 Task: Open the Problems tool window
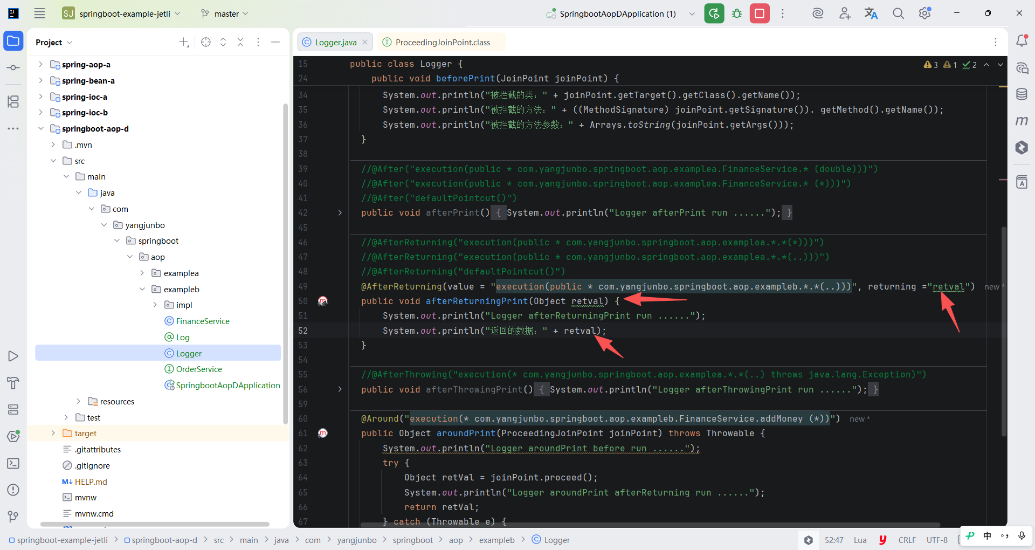pos(13,490)
